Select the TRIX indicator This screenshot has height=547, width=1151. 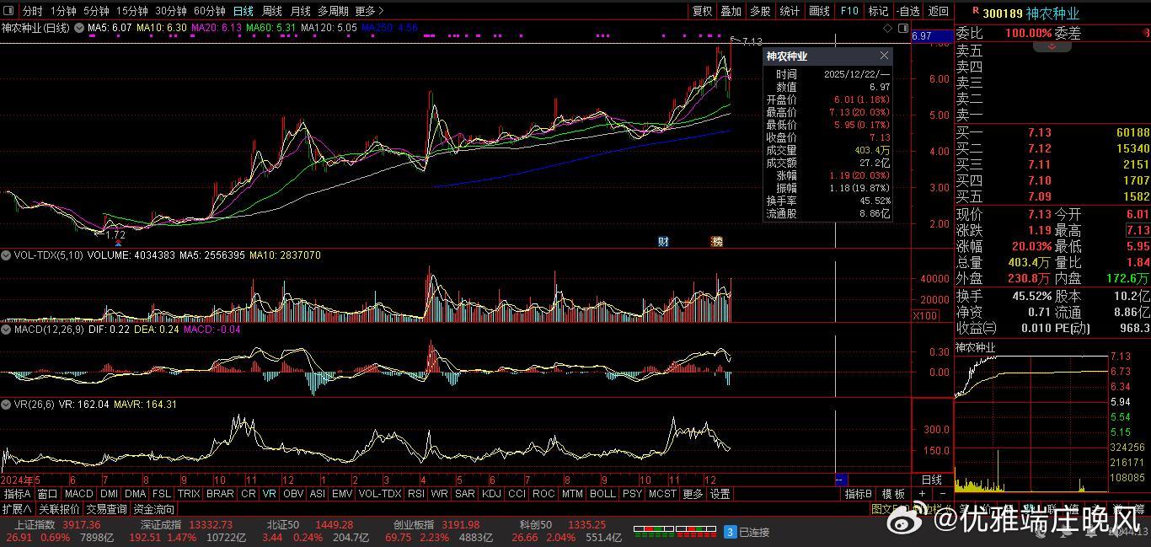(189, 494)
